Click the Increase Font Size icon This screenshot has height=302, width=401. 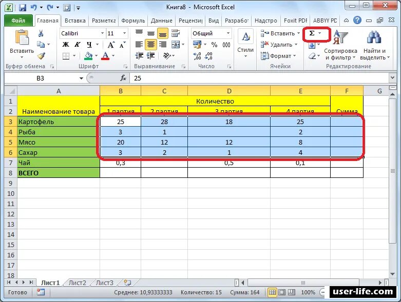pos(111,45)
